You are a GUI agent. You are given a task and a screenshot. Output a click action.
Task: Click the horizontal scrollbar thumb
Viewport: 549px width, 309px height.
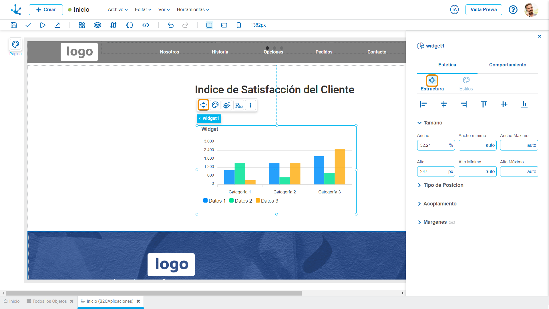tap(154, 293)
